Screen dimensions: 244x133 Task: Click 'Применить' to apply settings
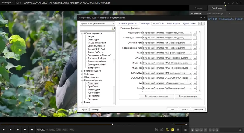click(x=198, y=110)
